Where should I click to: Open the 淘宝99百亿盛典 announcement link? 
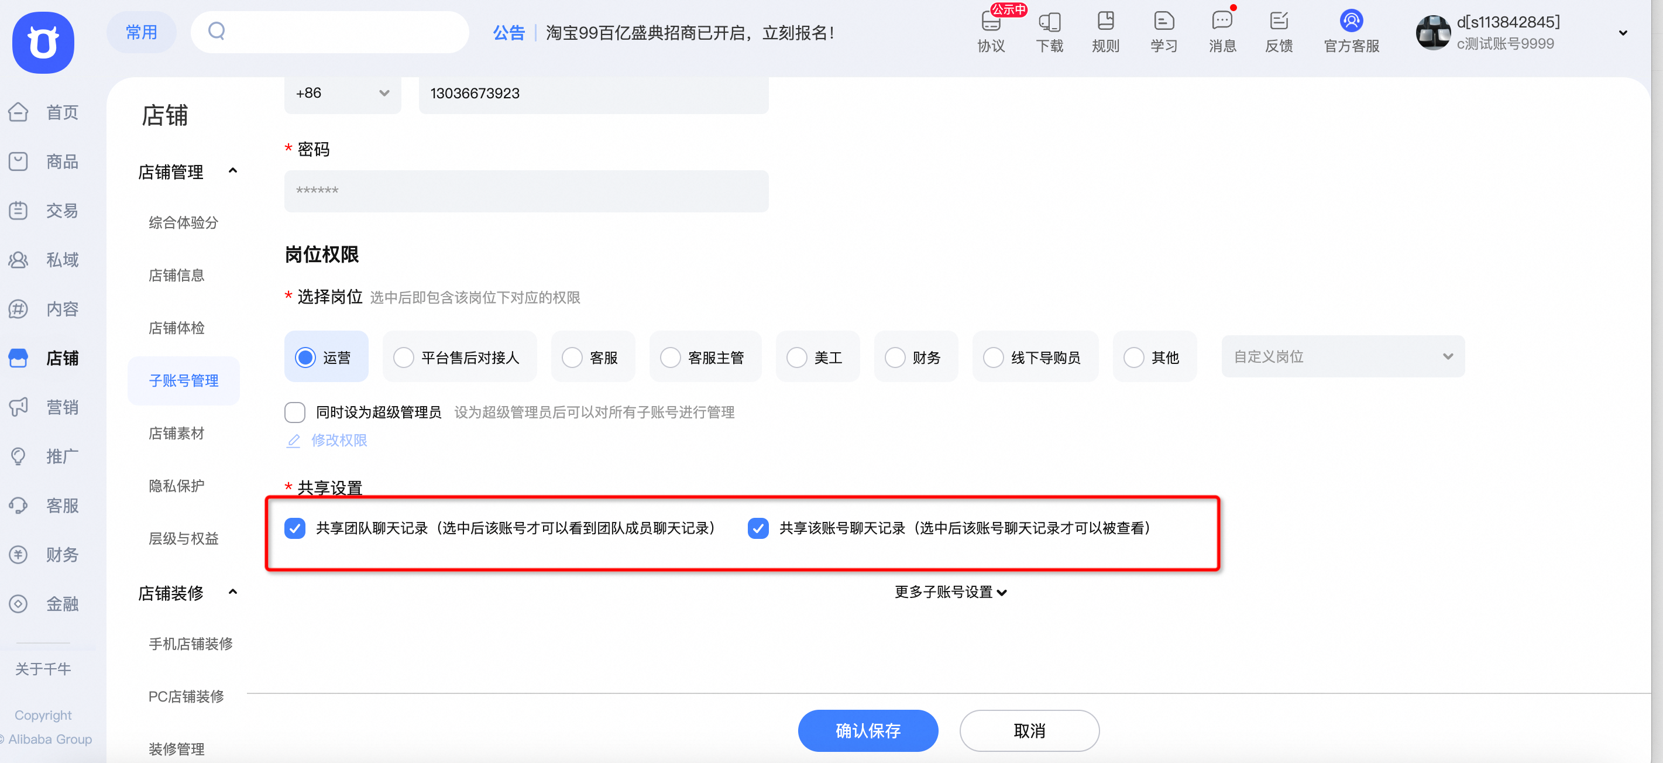click(690, 33)
